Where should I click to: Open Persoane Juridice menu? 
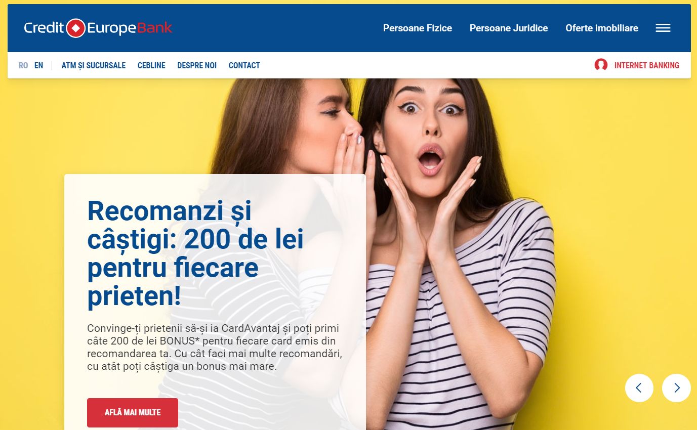[x=509, y=28]
